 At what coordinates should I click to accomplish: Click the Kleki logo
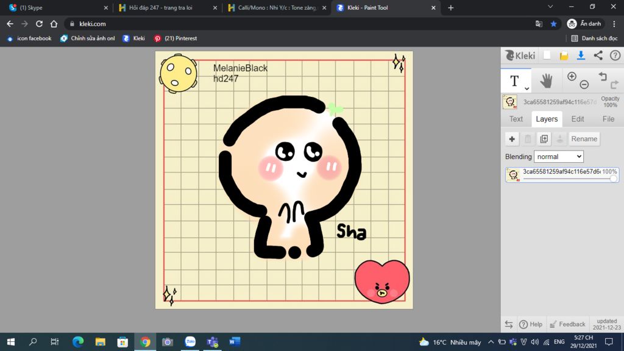coord(520,55)
